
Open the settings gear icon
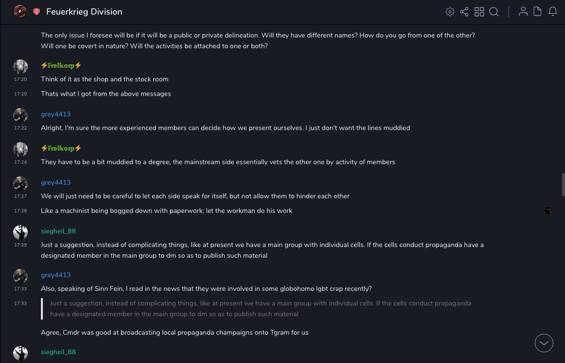pos(450,12)
